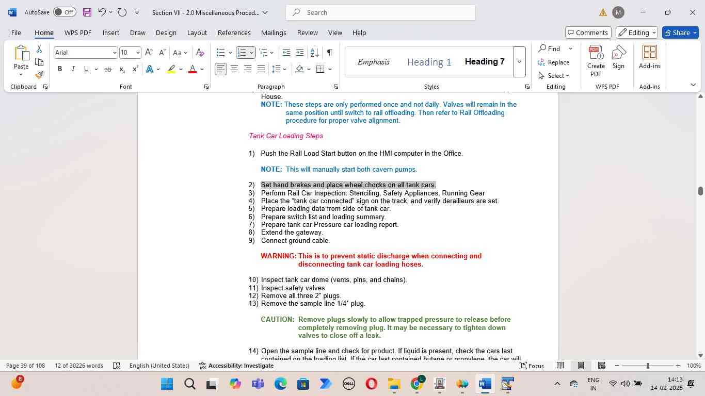Open File Explorer from the taskbar

coord(394,384)
